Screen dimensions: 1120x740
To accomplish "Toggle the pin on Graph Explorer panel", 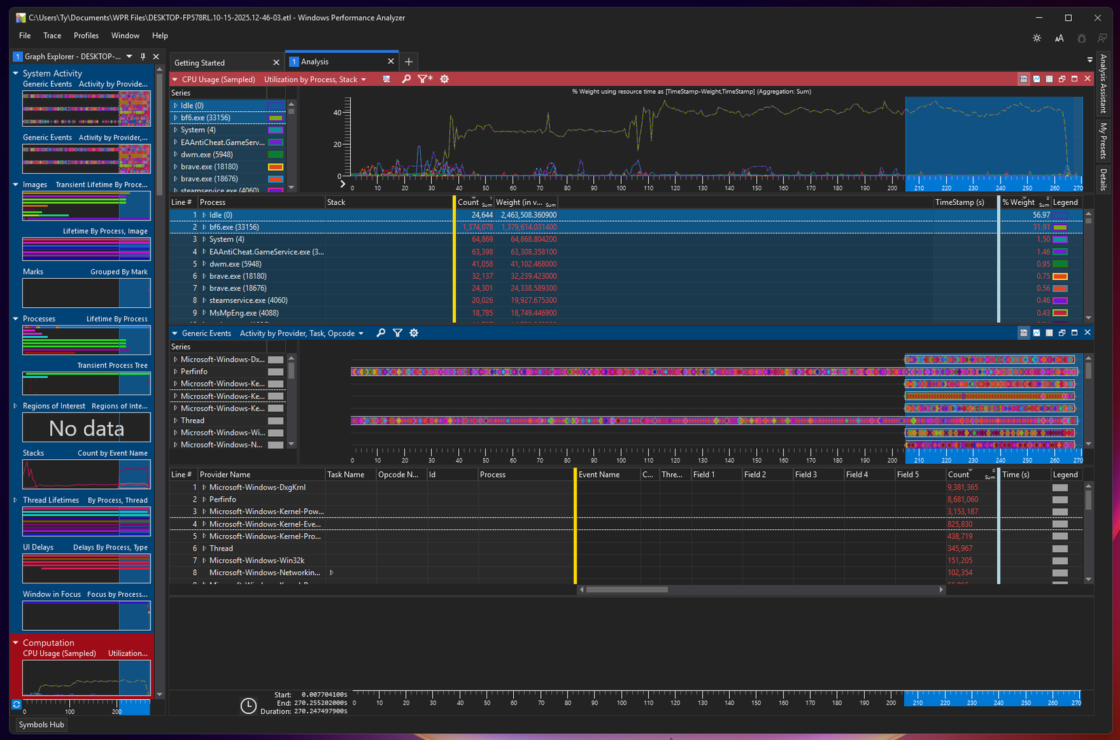I will 143,56.
